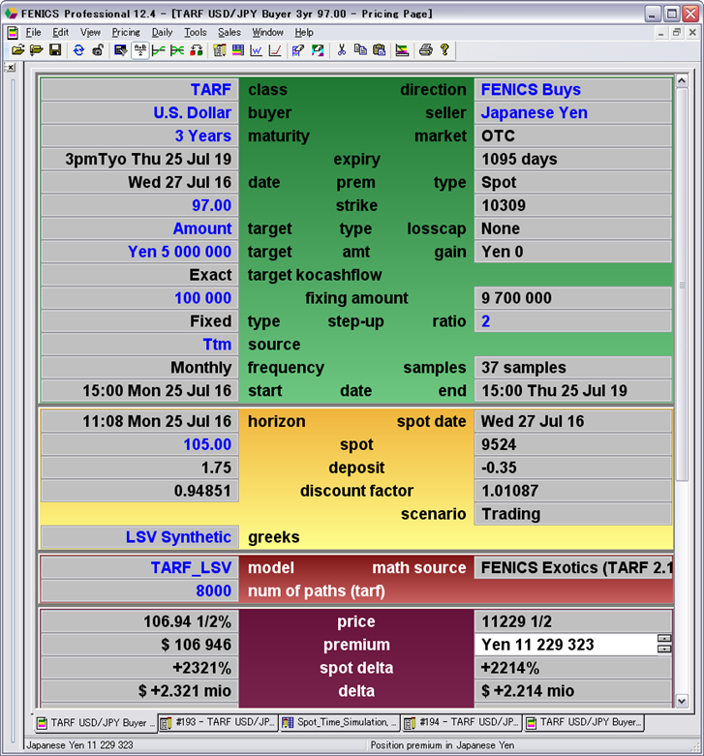This screenshot has height=756, width=704.
Task: Click the scroll up arrow of pricing page
Action: click(x=682, y=80)
